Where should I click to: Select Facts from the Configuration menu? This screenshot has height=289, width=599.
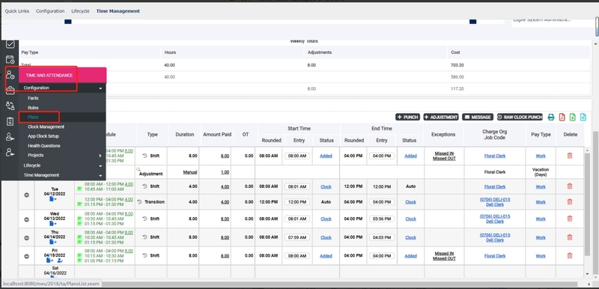coord(33,98)
